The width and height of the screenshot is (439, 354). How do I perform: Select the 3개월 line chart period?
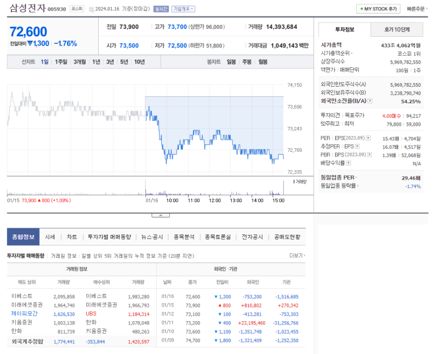pyautogui.click(x=80, y=62)
